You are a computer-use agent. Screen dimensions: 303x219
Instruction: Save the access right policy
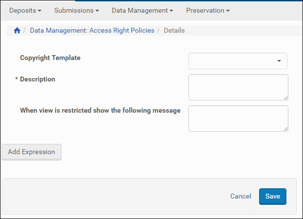tap(272, 196)
